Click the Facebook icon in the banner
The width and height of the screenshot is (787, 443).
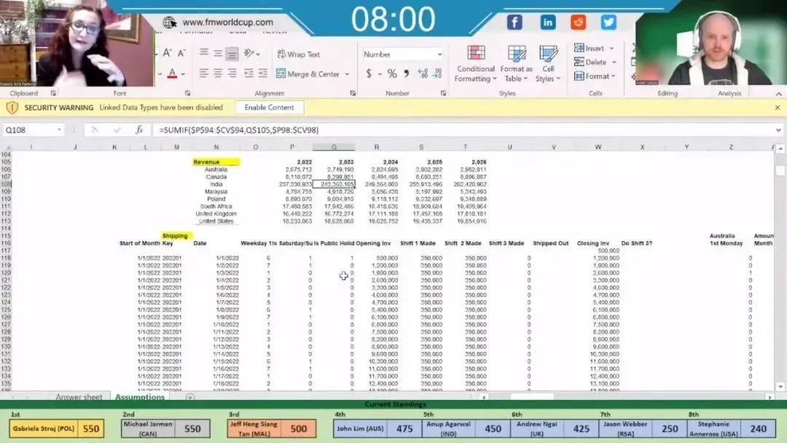click(x=514, y=22)
